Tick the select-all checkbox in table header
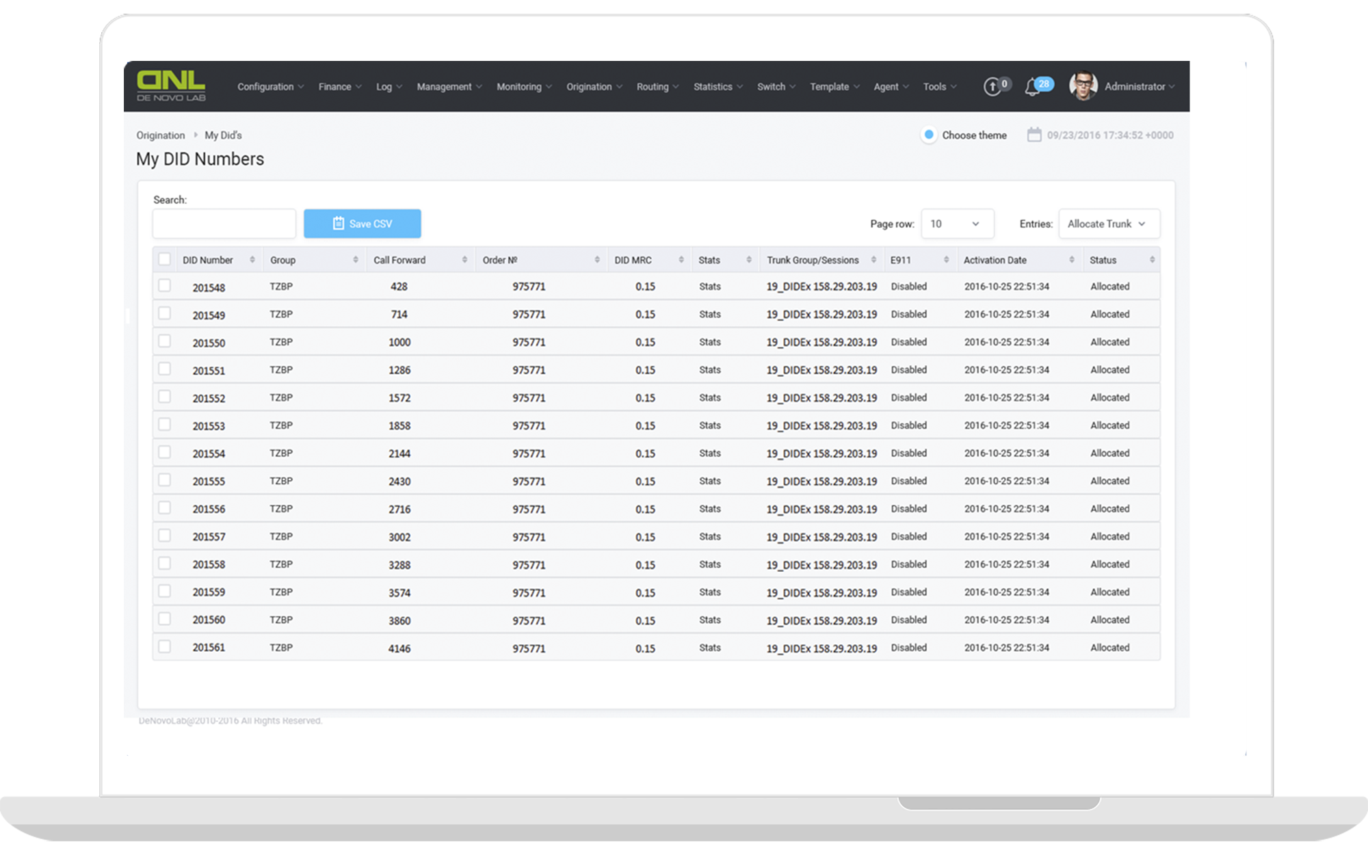The image size is (1368, 855). click(x=164, y=259)
